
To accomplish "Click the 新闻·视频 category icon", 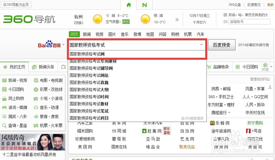I will tap(4, 81).
